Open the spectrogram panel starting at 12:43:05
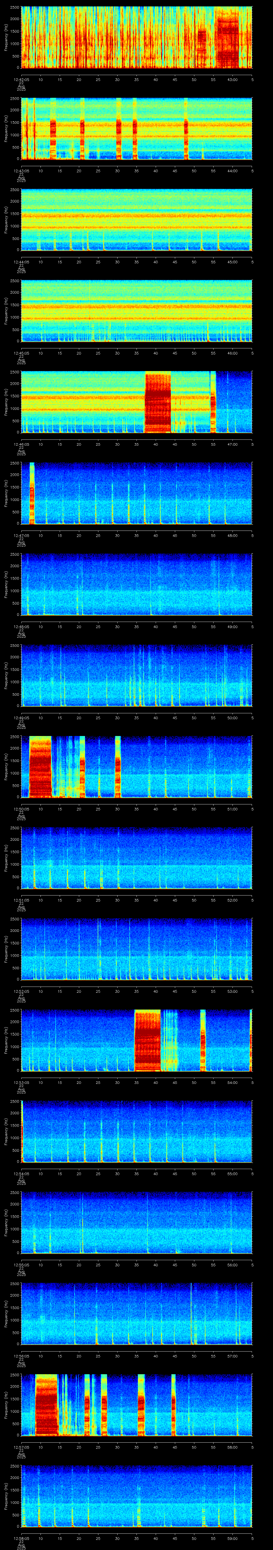 click(137, 128)
